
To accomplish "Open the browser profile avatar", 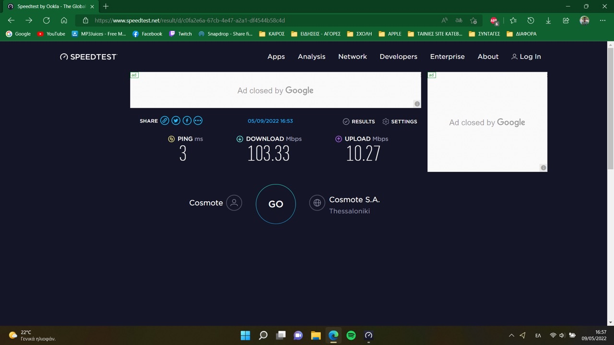I will tap(584, 20).
